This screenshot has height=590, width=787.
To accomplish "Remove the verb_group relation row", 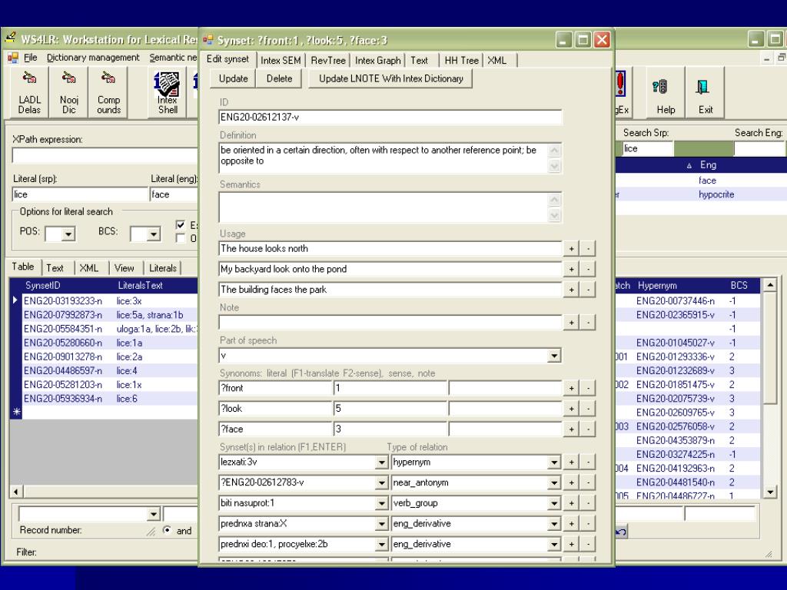I will point(588,503).
